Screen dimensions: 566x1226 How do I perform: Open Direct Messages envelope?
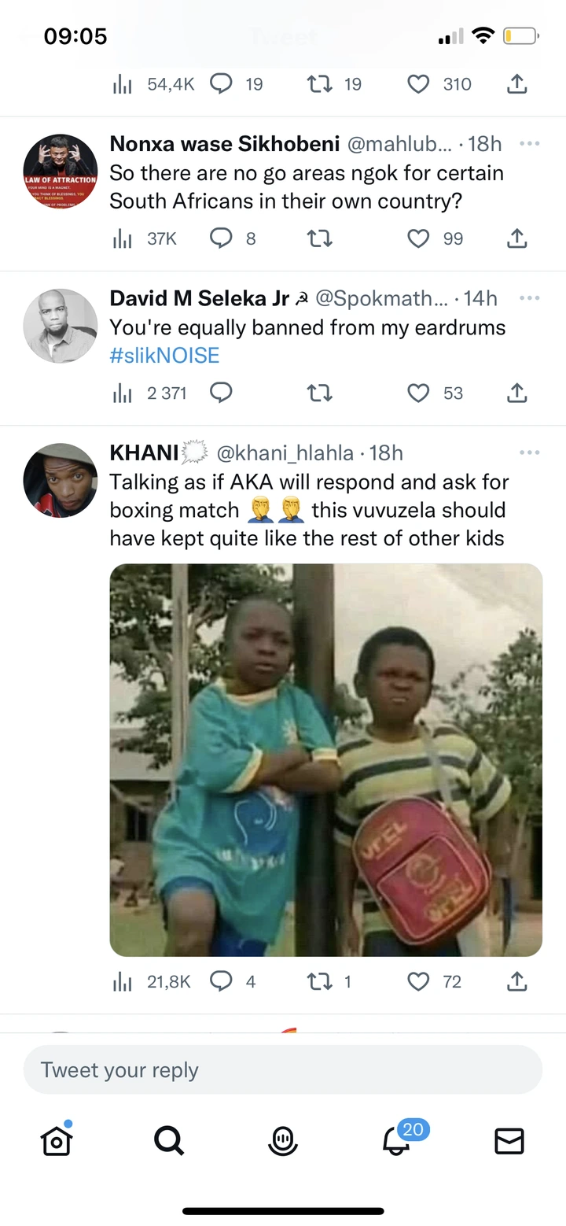click(509, 1140)
